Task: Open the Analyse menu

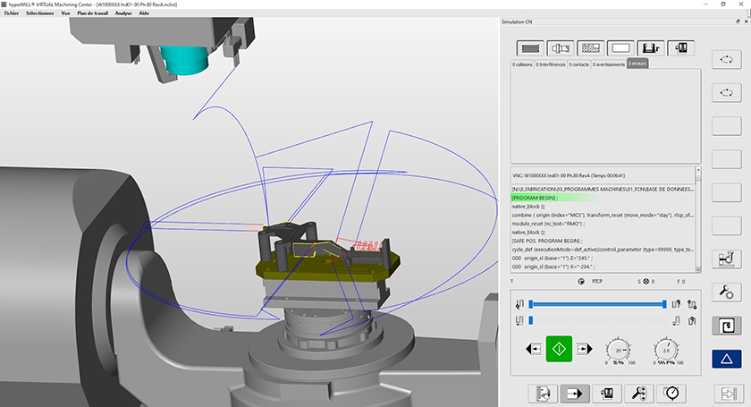Action: pos(125,13)
